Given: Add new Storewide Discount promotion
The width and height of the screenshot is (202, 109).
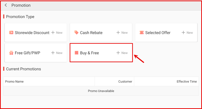Looking at the screenshot, I should coord(57,33).
